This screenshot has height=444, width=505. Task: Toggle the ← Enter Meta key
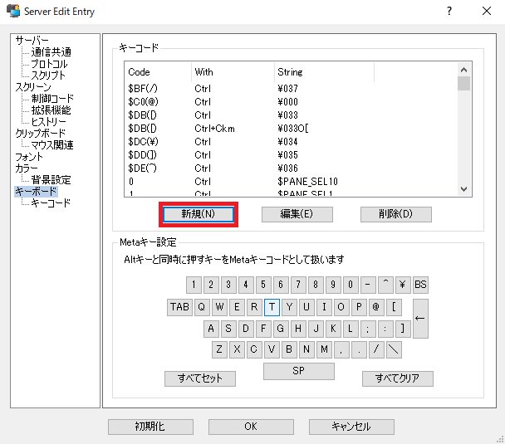[x=420, y=319]
